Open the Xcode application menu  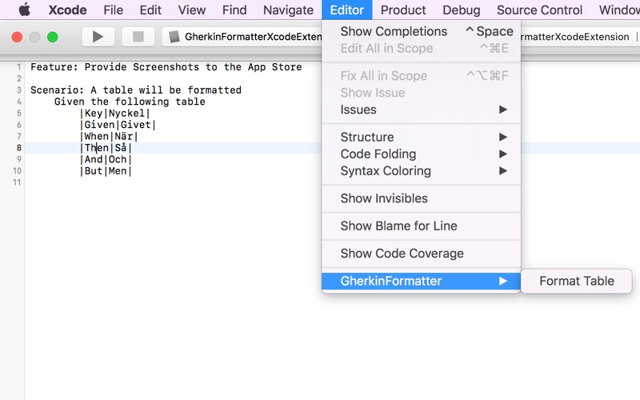(x=67, y=10)
